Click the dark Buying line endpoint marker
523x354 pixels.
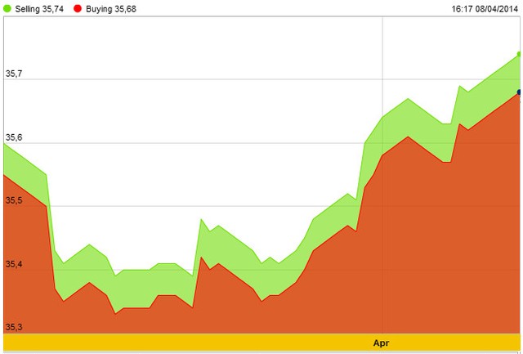(x=519, y=92)
